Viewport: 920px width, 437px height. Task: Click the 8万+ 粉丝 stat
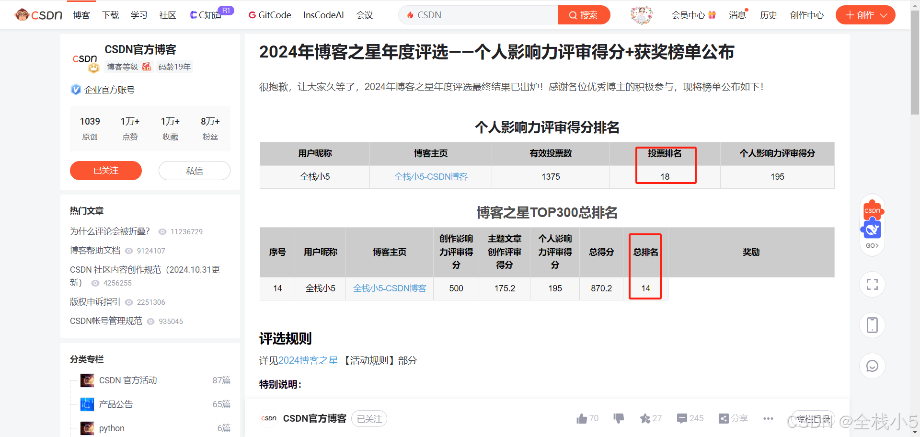click(x=210, y=128)
